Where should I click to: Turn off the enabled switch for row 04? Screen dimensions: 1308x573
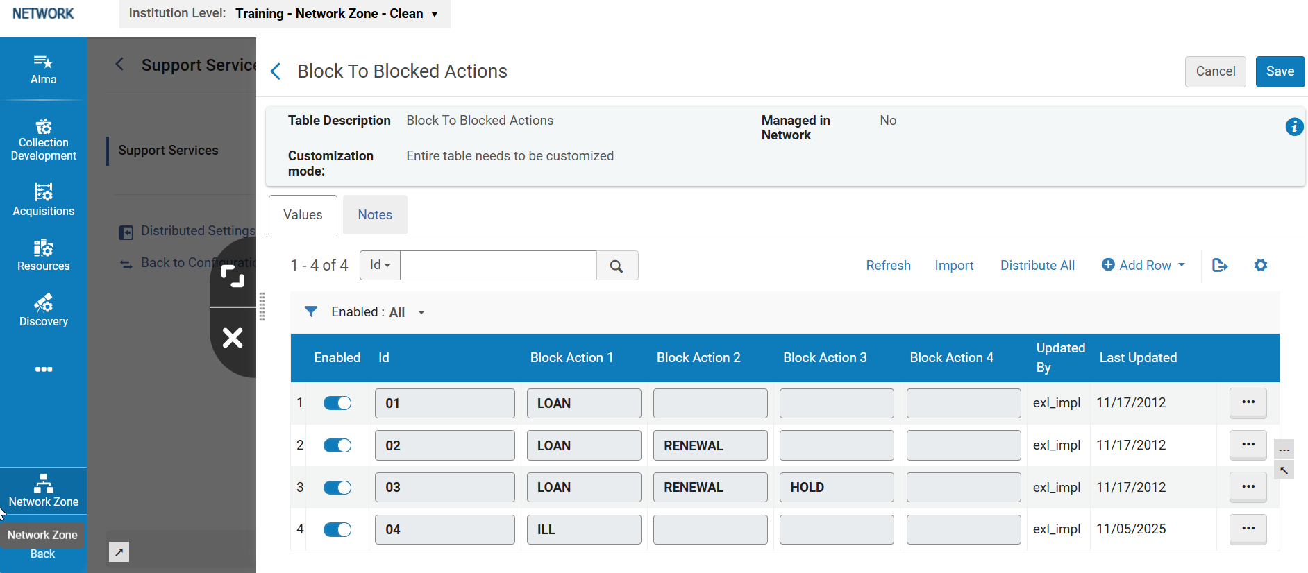point(337,530)
